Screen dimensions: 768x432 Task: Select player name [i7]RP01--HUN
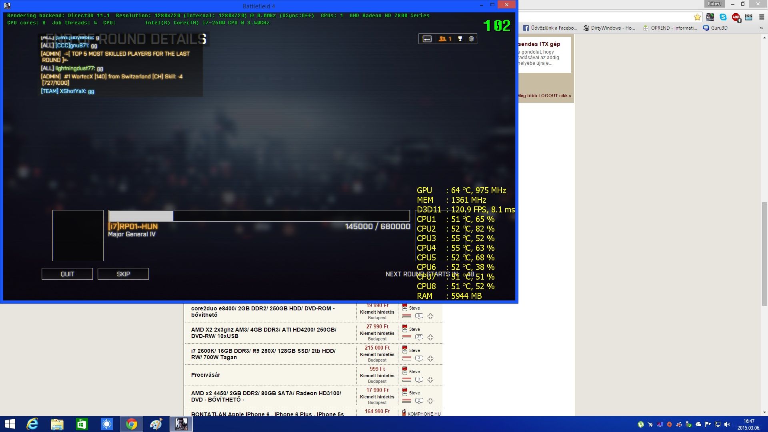coord(133,226)
